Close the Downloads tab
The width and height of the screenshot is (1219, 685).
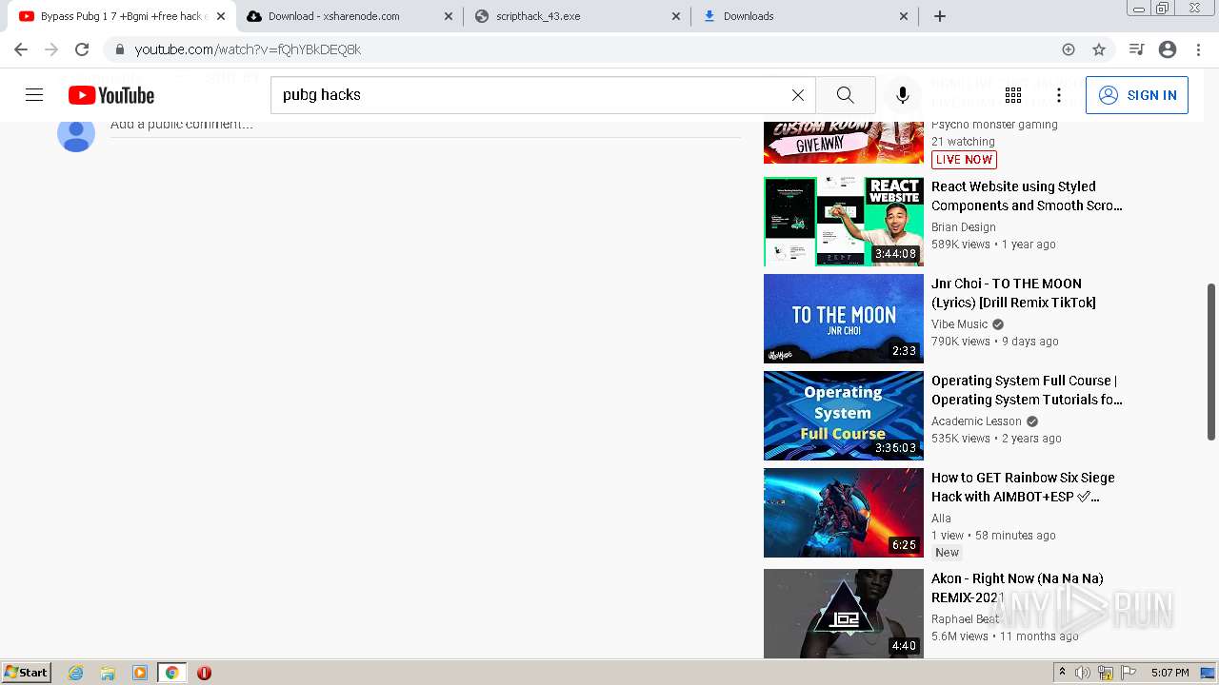tap(904, 16)
